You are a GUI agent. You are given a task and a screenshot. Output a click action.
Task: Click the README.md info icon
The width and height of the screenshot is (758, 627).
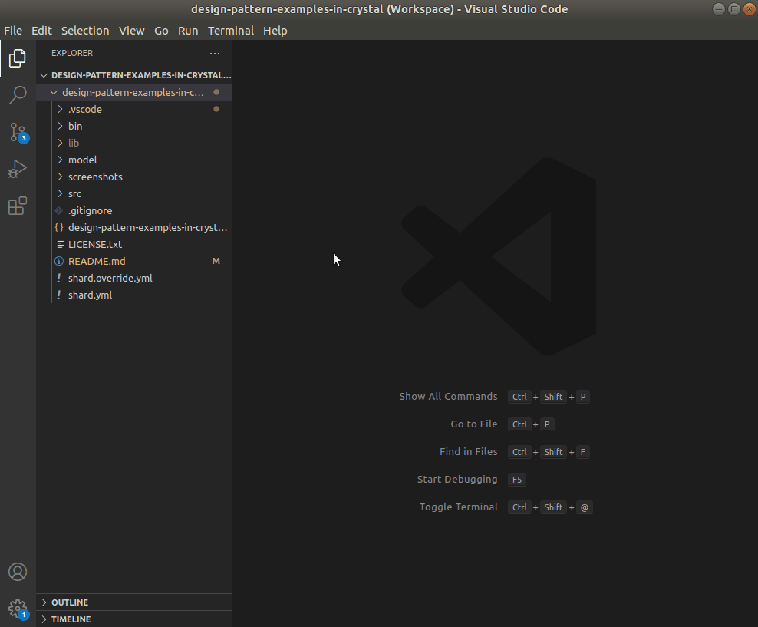pyautogui.click(x=59, y=262)
